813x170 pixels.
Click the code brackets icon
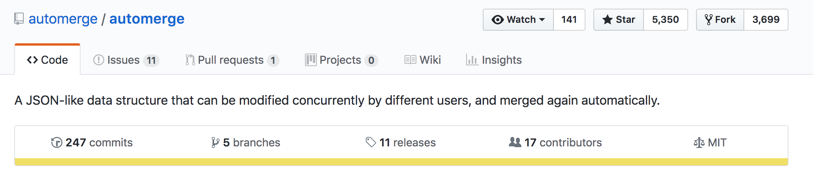click(32, 60)
